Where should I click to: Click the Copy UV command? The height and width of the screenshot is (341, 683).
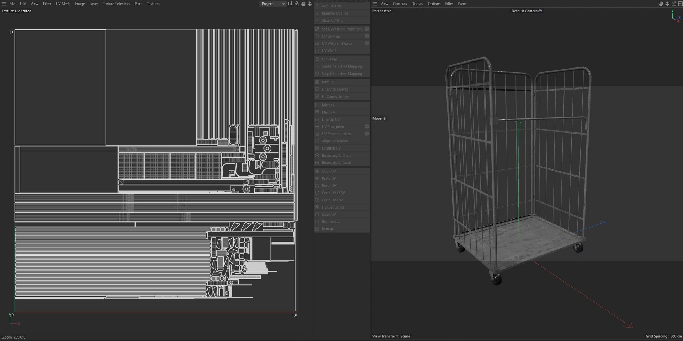[x=342, y=171]
